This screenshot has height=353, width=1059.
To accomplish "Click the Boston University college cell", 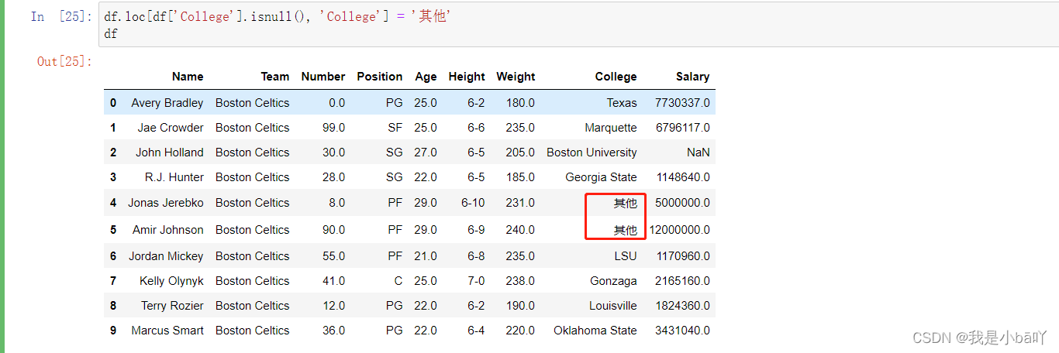I will coord(592,153).
